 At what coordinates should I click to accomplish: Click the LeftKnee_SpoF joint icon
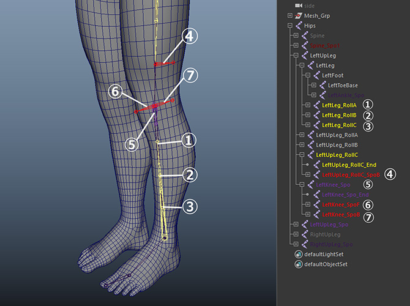pyautogui.click(x=316, y=204)
